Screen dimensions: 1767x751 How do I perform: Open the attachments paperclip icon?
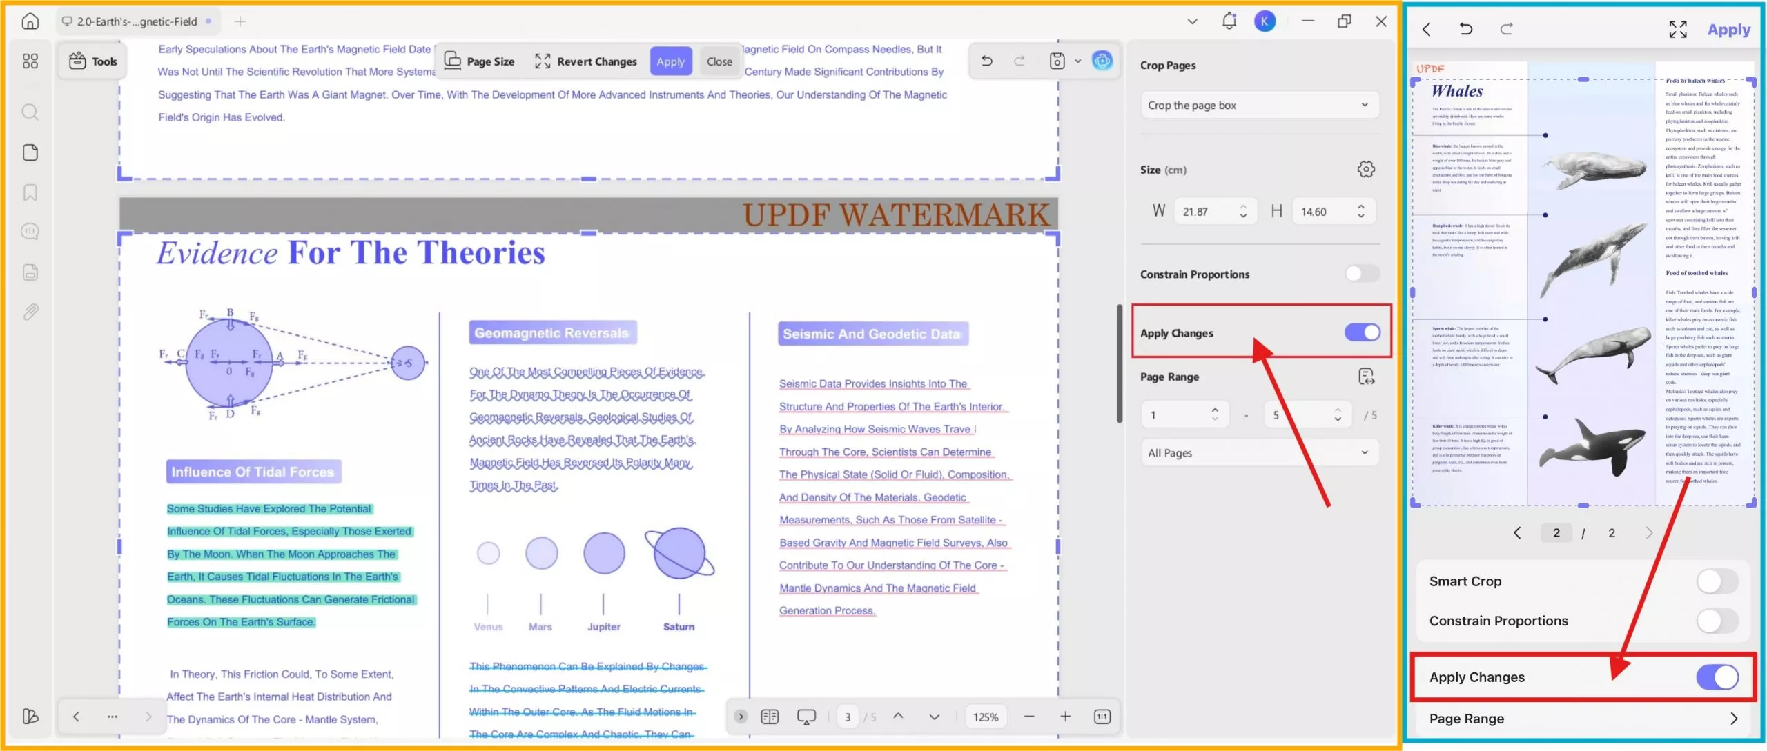point(30,312)
